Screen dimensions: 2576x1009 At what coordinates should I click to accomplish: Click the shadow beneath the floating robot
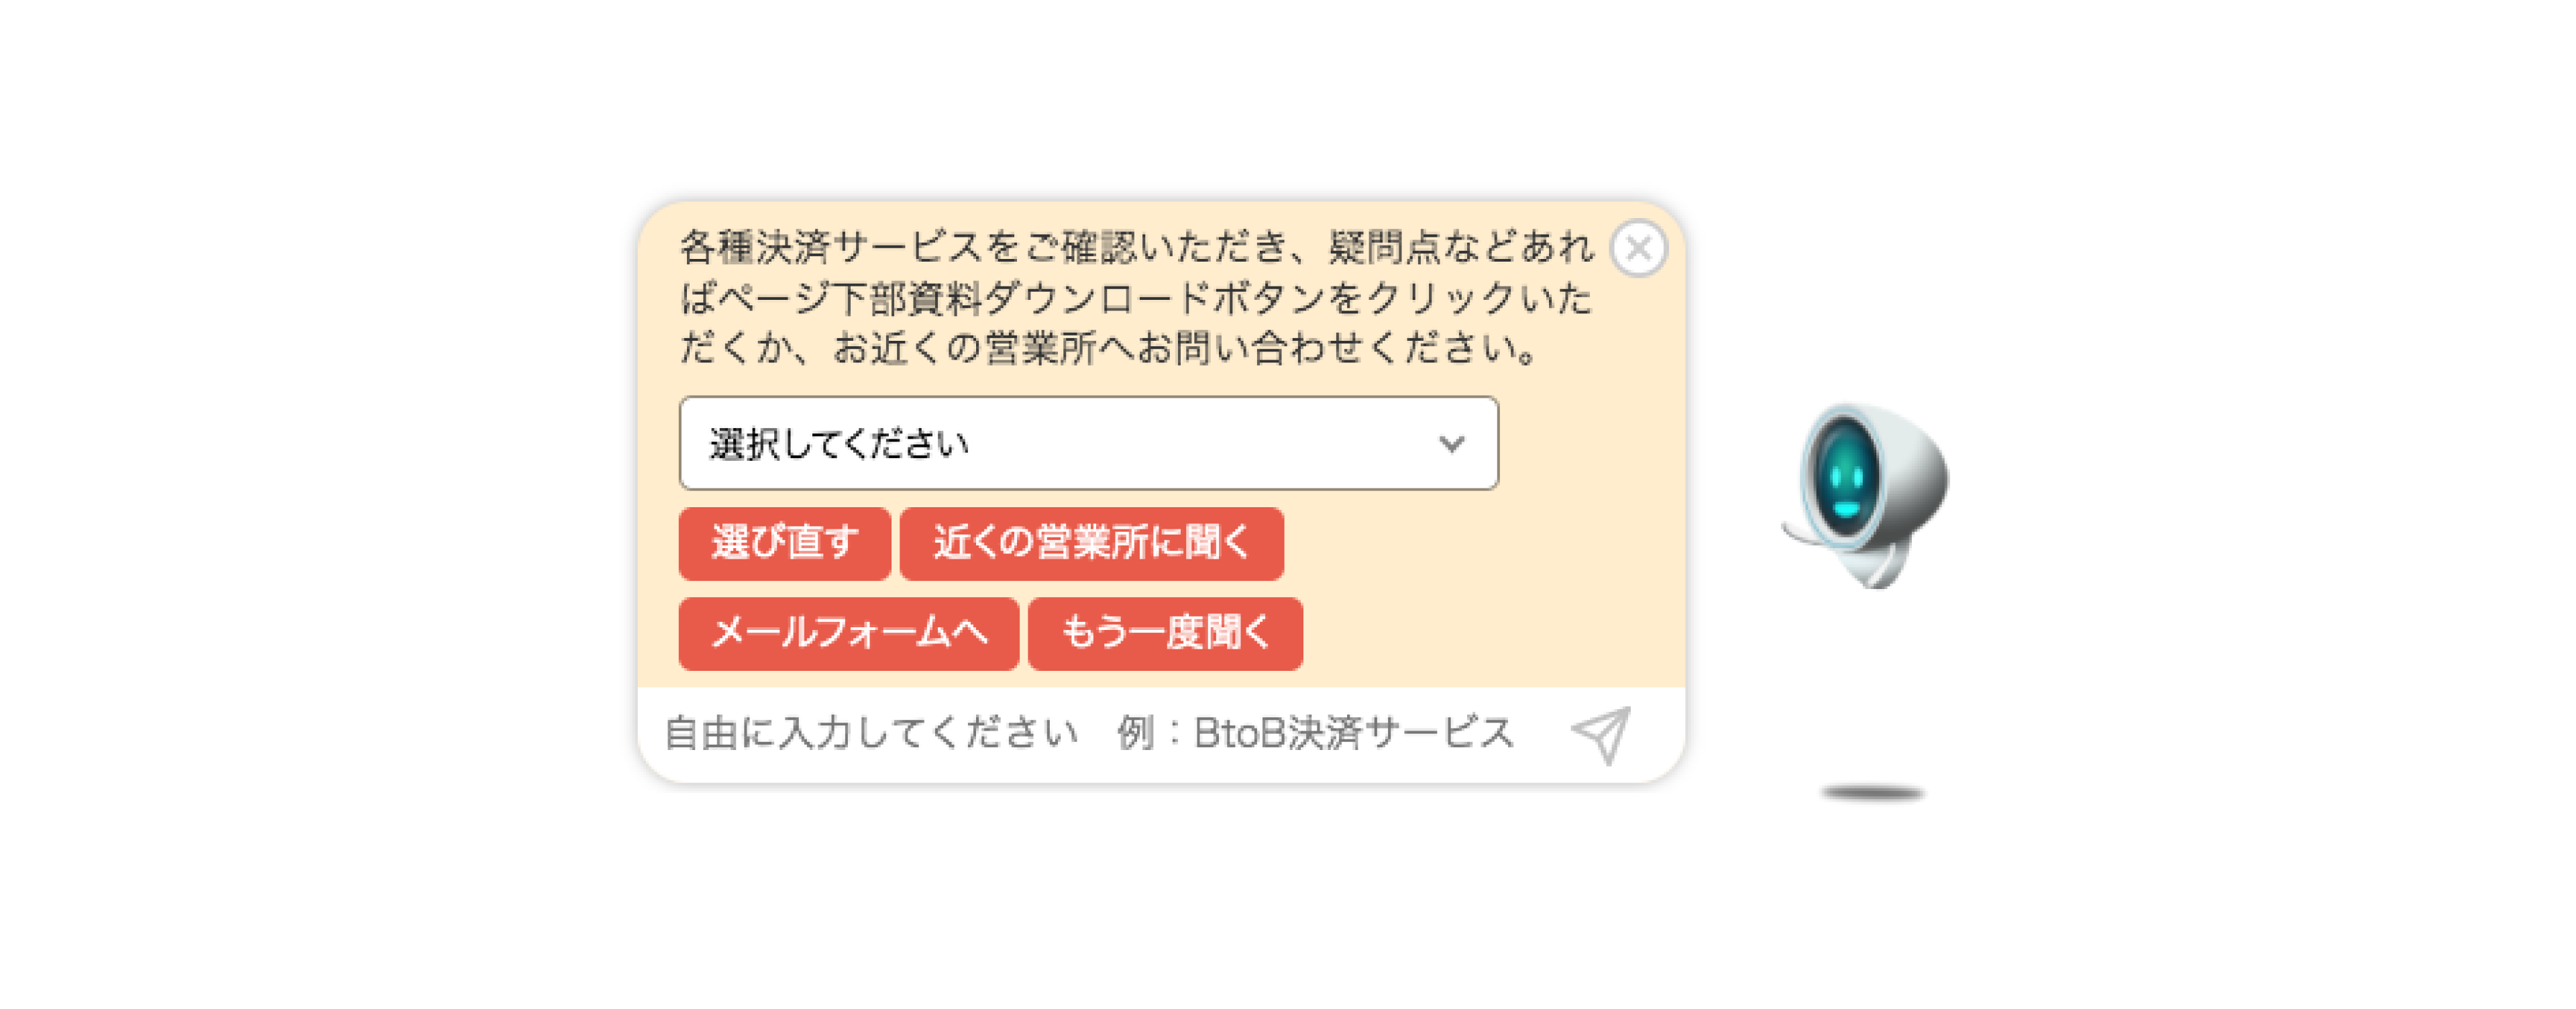click(x=1872, y=793)
